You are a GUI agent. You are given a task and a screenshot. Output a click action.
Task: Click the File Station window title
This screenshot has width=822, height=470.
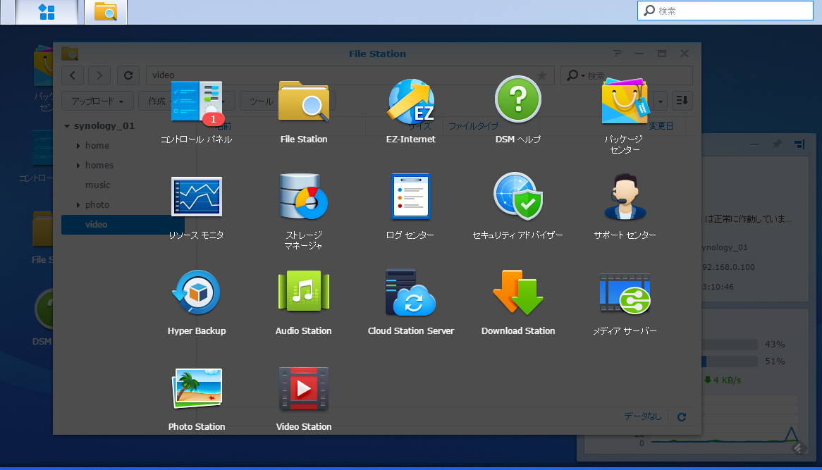[377, 54]
